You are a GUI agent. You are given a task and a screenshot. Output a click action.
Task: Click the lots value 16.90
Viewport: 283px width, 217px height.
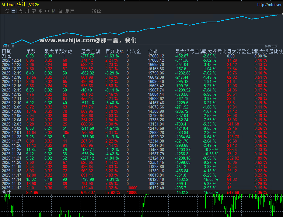click(x=31, y=184)
